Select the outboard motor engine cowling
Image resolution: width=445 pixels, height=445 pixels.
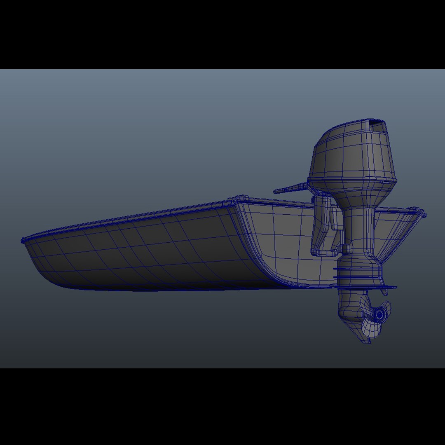pos(352,150)
